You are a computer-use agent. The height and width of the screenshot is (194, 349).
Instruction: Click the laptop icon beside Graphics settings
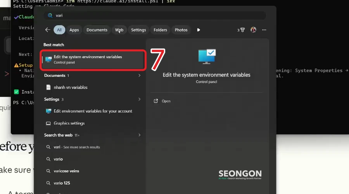tap(48, 123)
